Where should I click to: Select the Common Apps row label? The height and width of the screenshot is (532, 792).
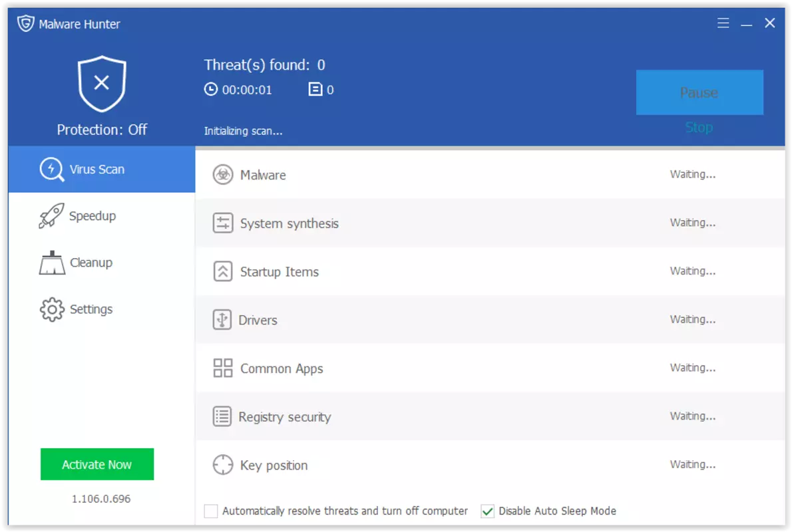(282, 369)
